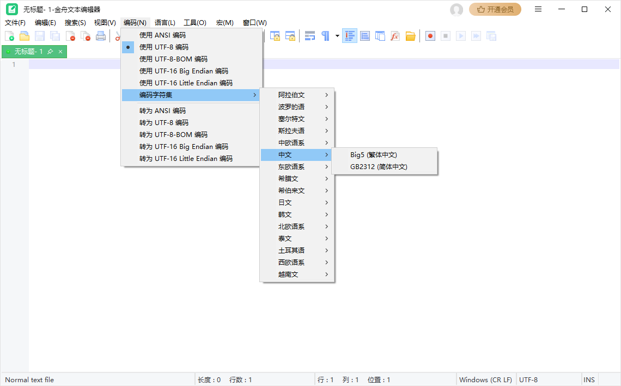Expand the 斯拉夫语 charset submenu

pyautogui.click(x=297, y=131)
